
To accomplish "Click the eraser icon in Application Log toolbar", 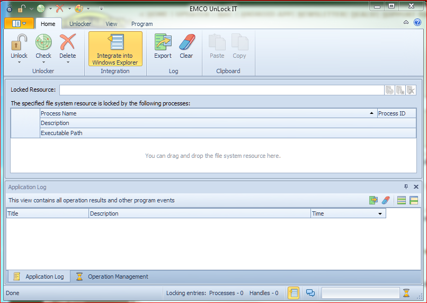I will (x=386, y=200).
